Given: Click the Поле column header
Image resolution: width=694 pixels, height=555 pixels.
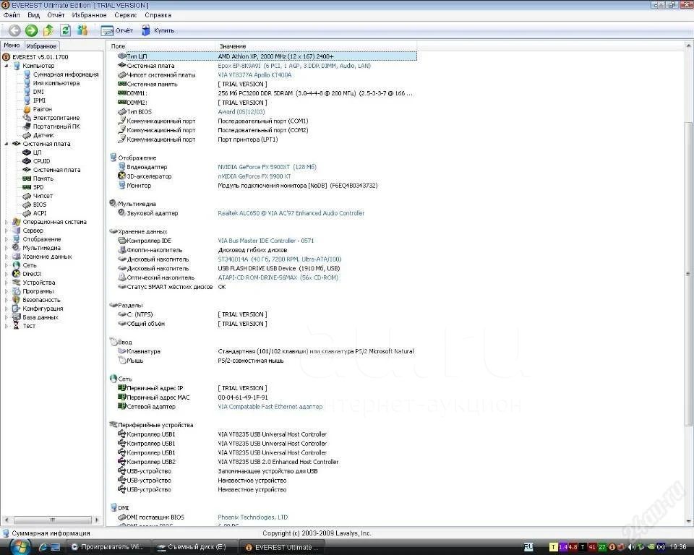Looking at the screenshot, I should [161, 46].
